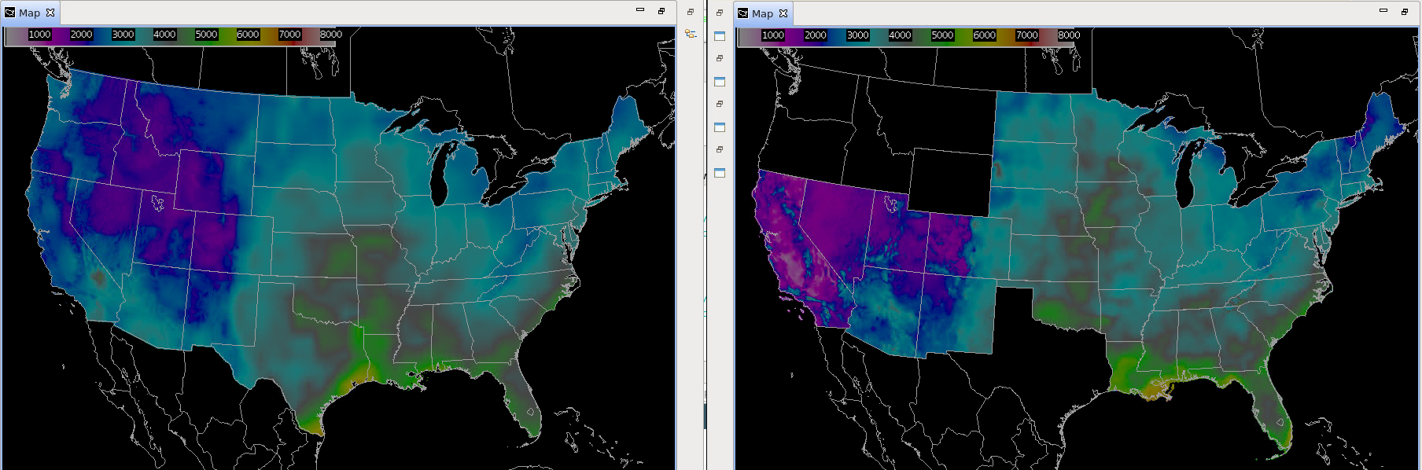The image size is (1422, 470).
Task: Click the 1000 label on right color bar
Action: pos(773,35)
